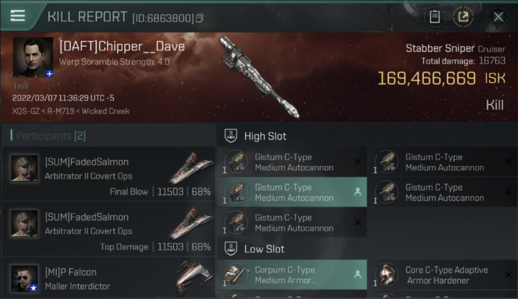Select Corpum C-Type Medium Armor module
Viewport: 518px width, 299px height.
(292, 275)
